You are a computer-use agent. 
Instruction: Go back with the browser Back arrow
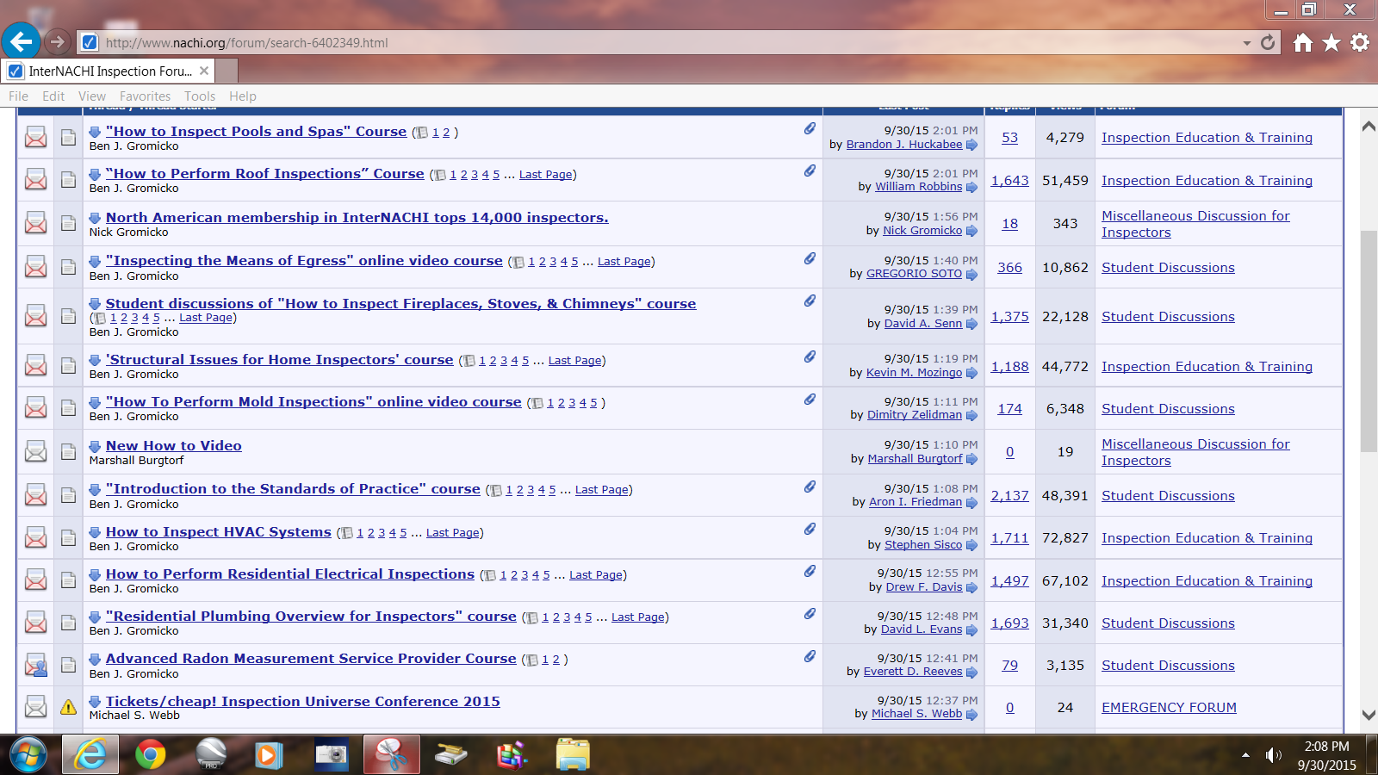[x=21, y=41]
